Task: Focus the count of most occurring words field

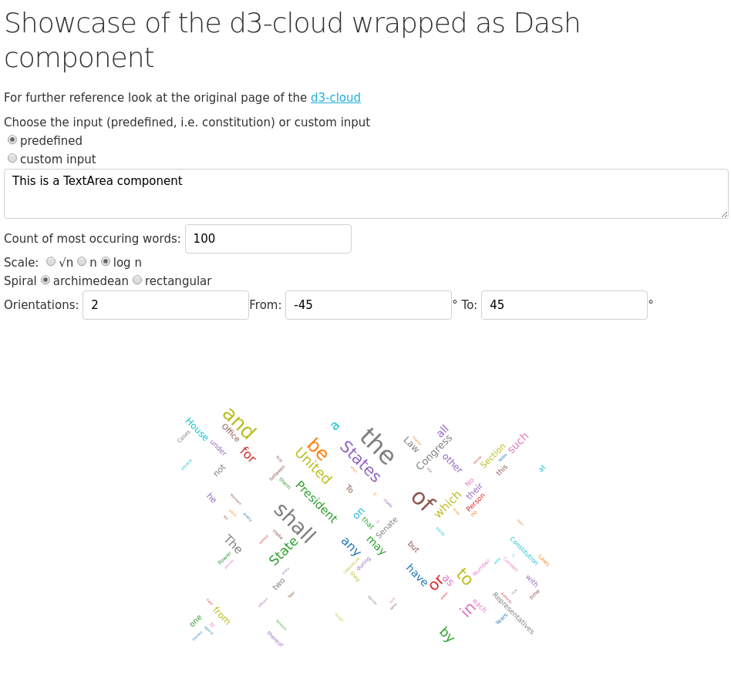Action: pos(268,239)
